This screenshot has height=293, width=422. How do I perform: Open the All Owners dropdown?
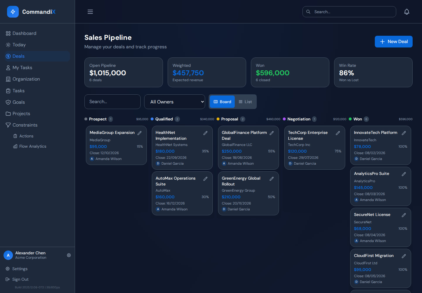pos(175,102)
